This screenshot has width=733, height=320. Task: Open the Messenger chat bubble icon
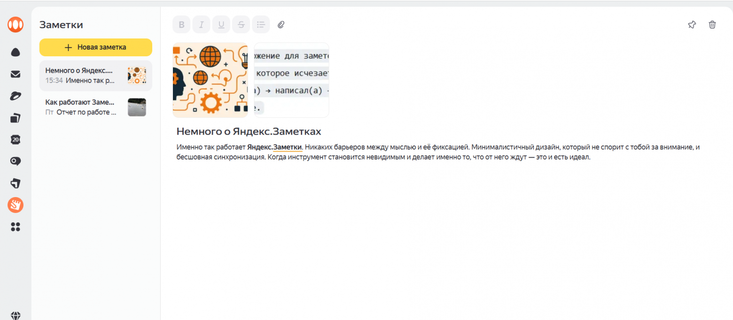[x=16, y=161]
